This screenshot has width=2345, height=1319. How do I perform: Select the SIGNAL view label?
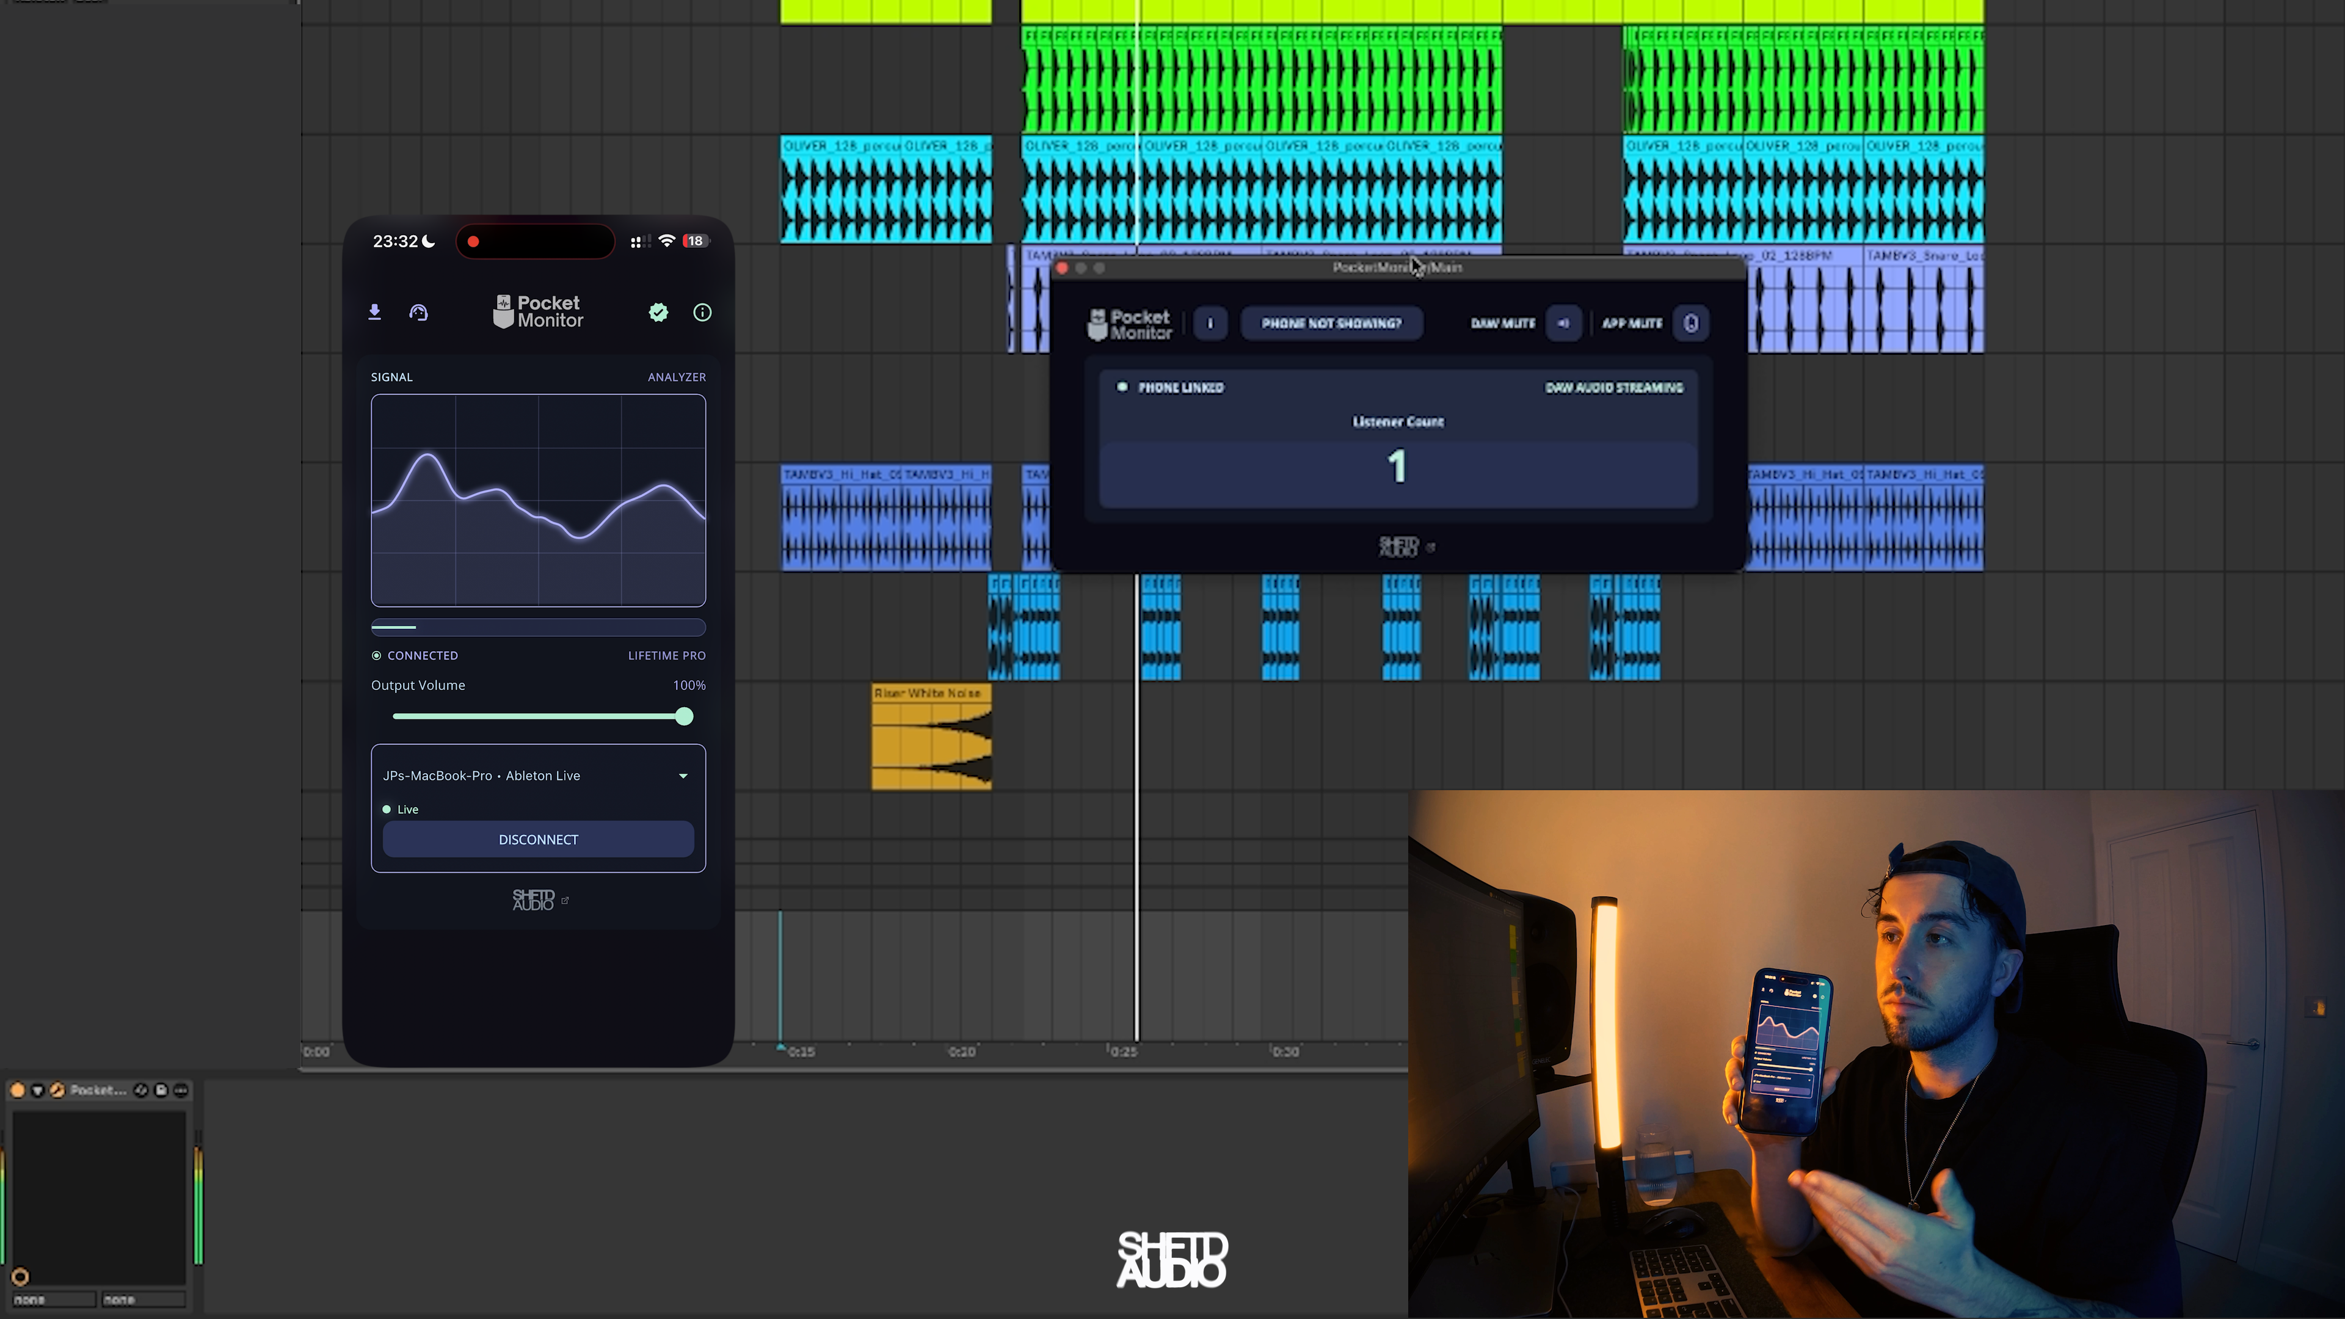coord(391,377)
